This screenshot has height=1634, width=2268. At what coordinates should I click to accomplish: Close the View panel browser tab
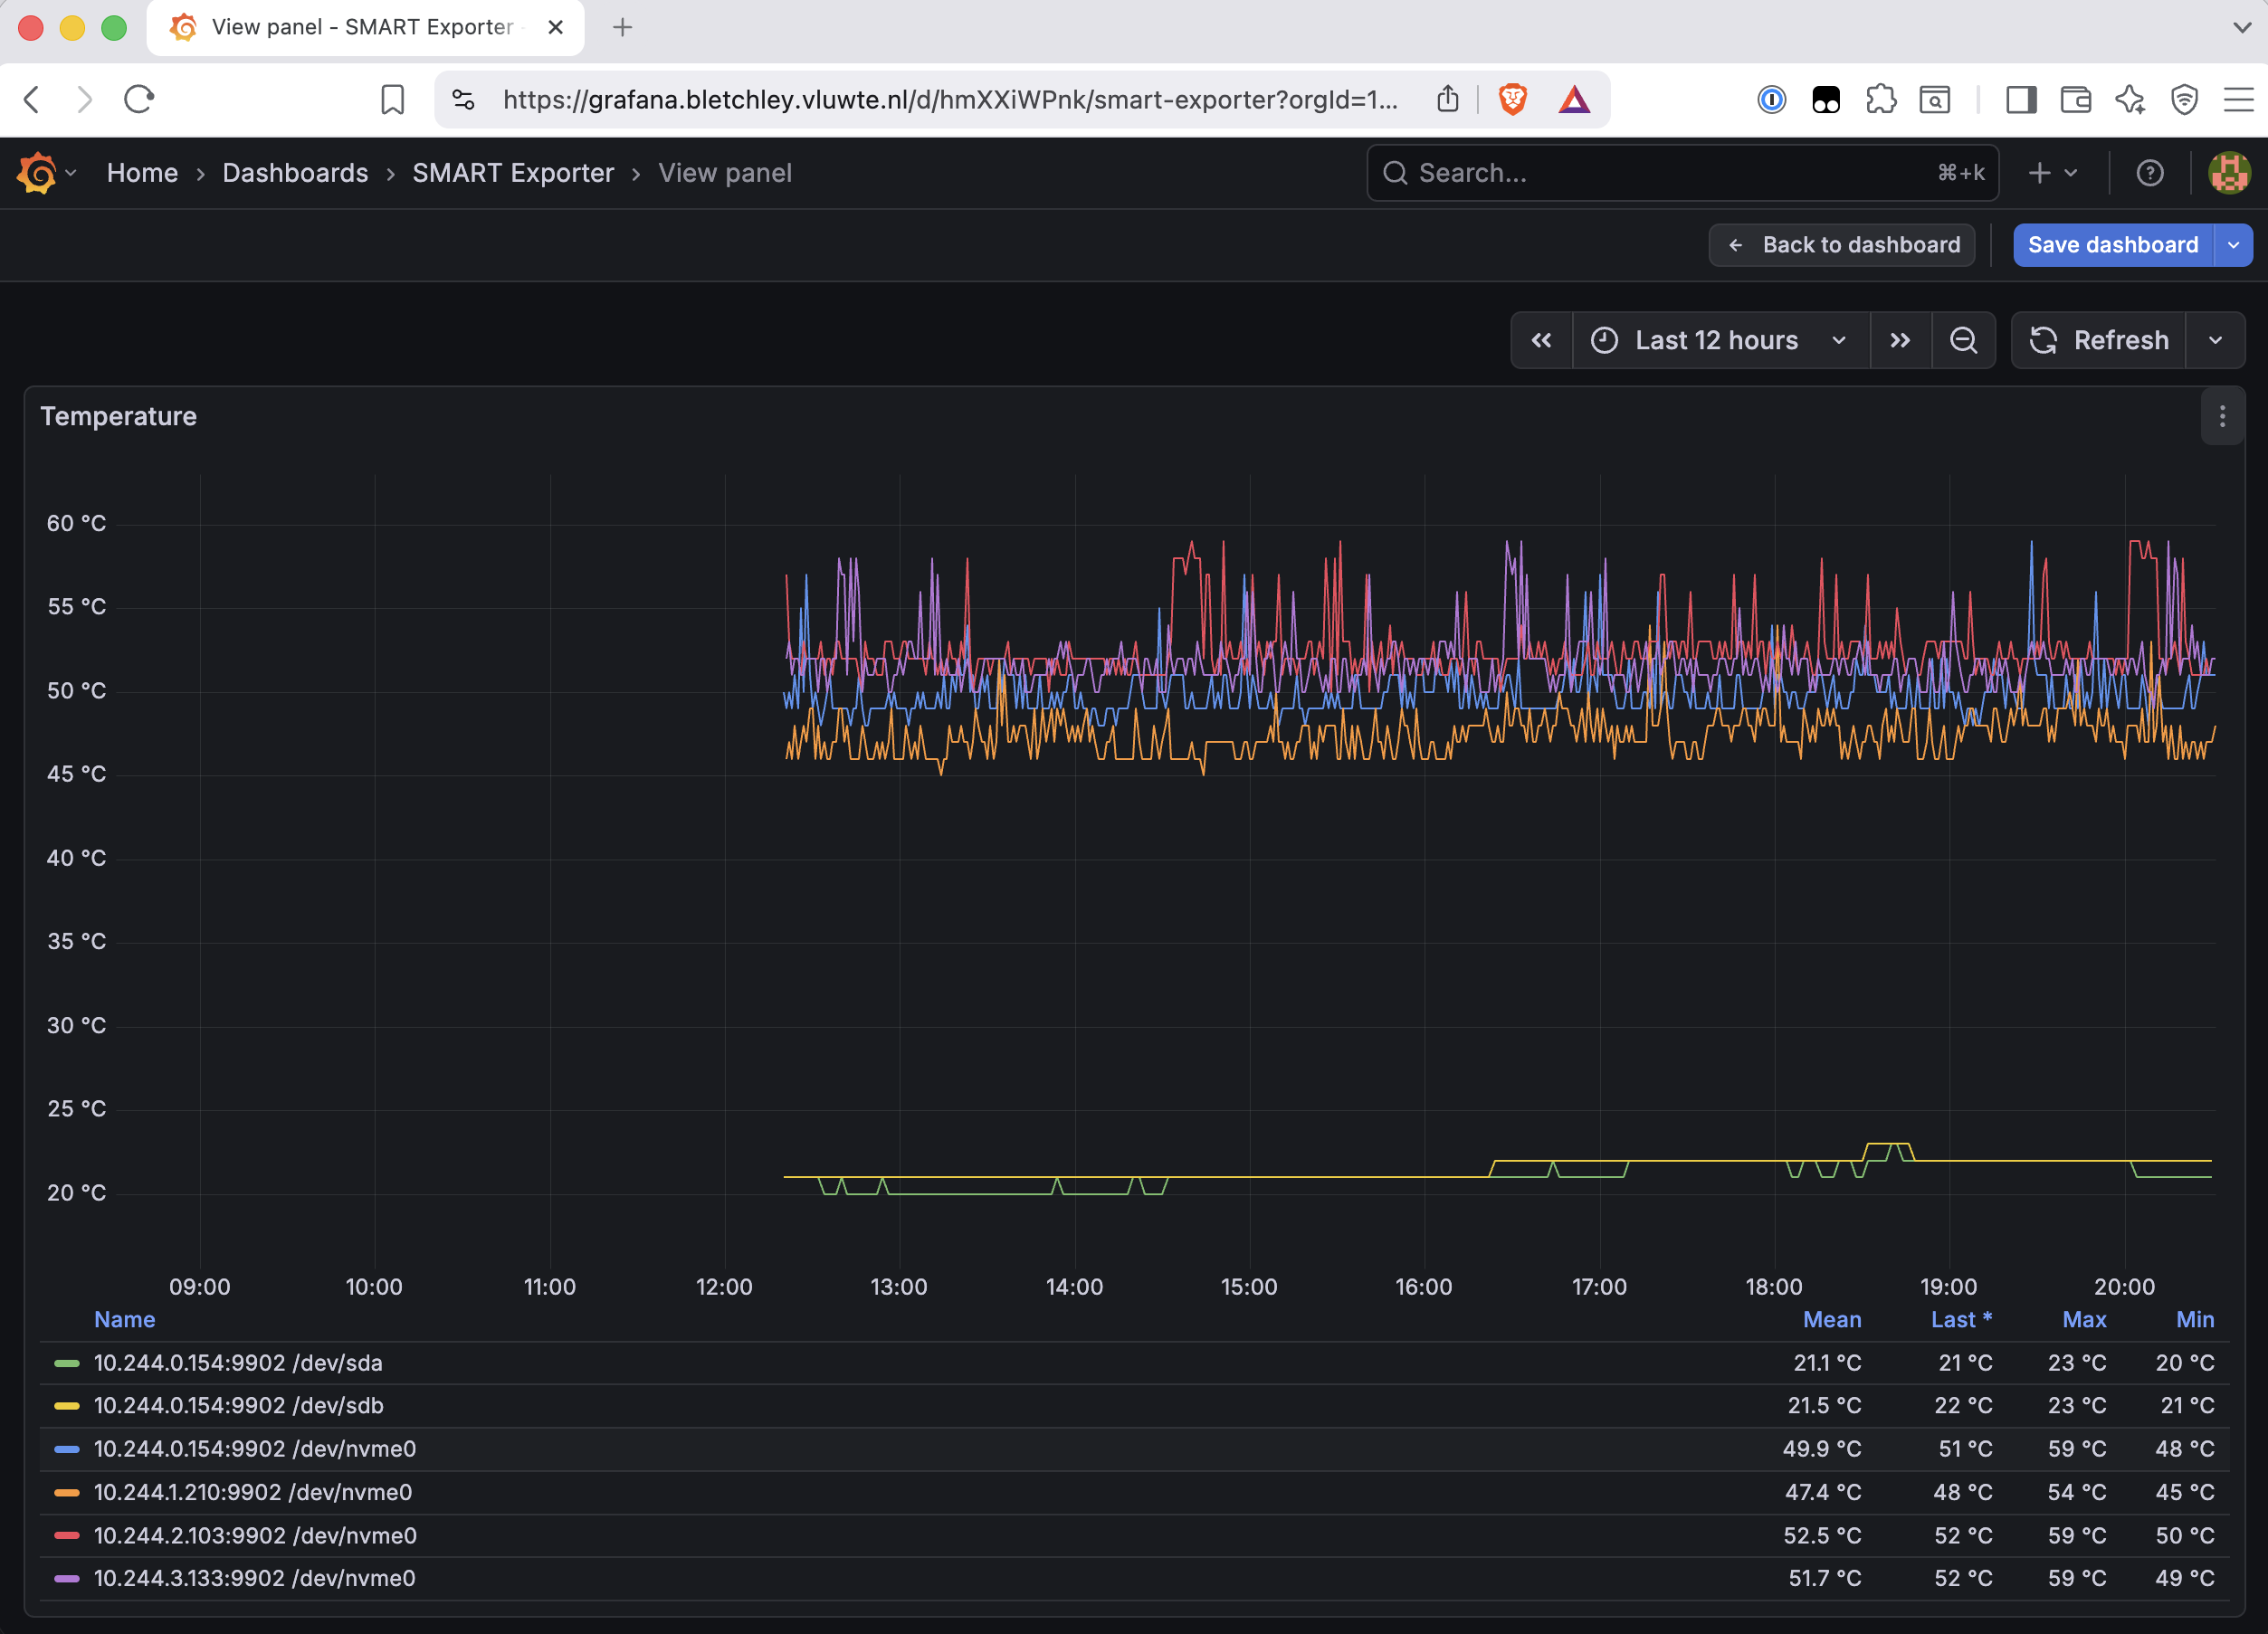[556, 27]
